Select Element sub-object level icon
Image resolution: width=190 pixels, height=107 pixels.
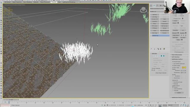(x=164, y=56)
